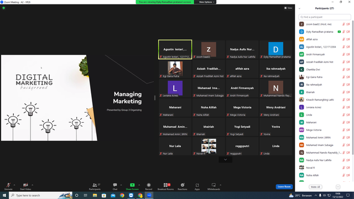Open the Reactions menu
This screenshot has width=354, height=199.
pos(183,186)
